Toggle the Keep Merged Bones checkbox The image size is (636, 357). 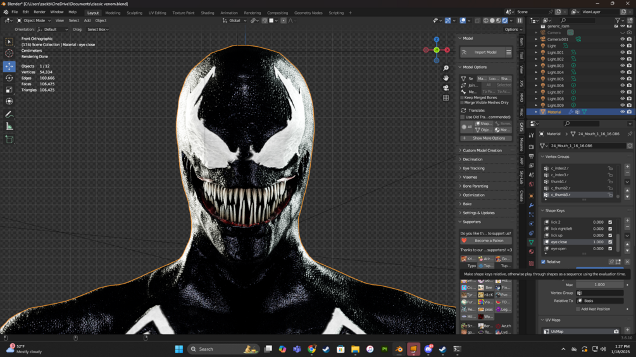point(463,97)
